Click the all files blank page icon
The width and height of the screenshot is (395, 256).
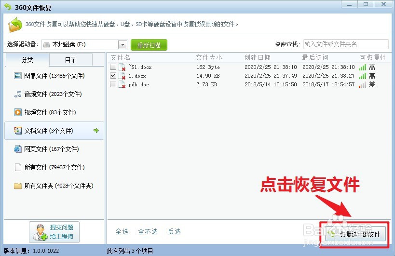(x=18, y=167)
